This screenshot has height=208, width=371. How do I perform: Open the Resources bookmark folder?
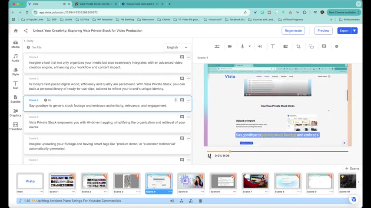click(146, 19)
